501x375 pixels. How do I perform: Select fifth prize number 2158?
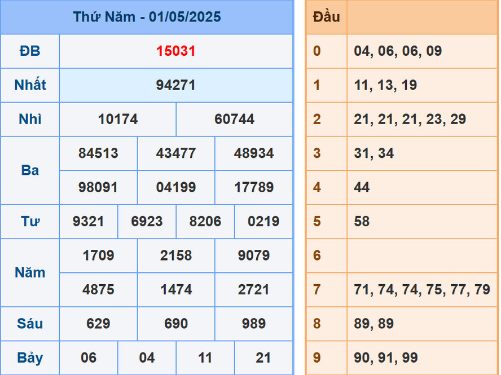pyautogui.click(x=176, y=255)
